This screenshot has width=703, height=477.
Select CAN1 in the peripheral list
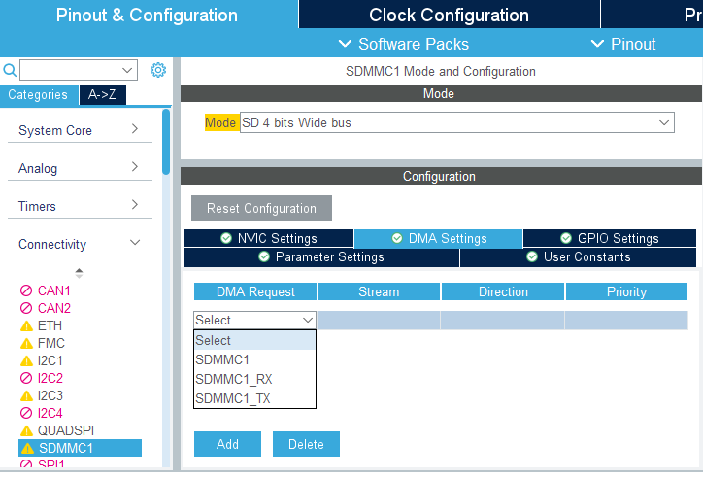click(54, 290)
